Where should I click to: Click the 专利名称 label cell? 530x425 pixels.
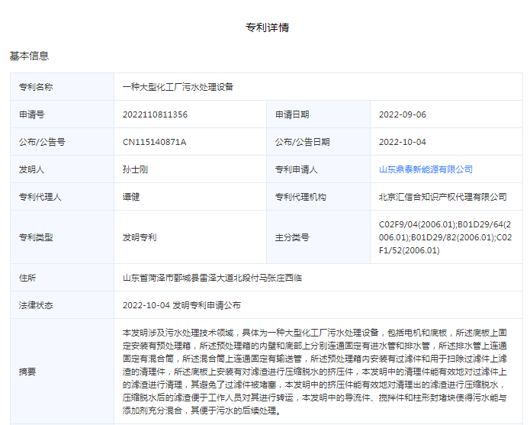[x=36, y=87]
